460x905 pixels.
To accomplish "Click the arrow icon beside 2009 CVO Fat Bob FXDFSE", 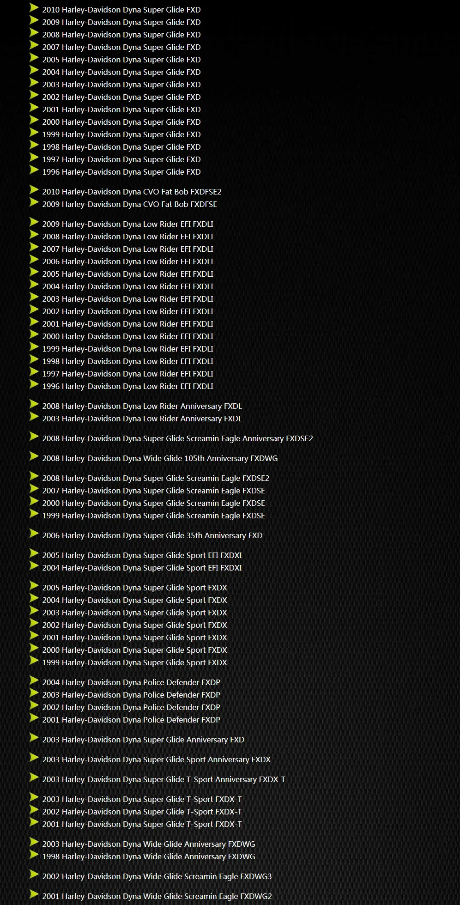I will tap(34, 202).
